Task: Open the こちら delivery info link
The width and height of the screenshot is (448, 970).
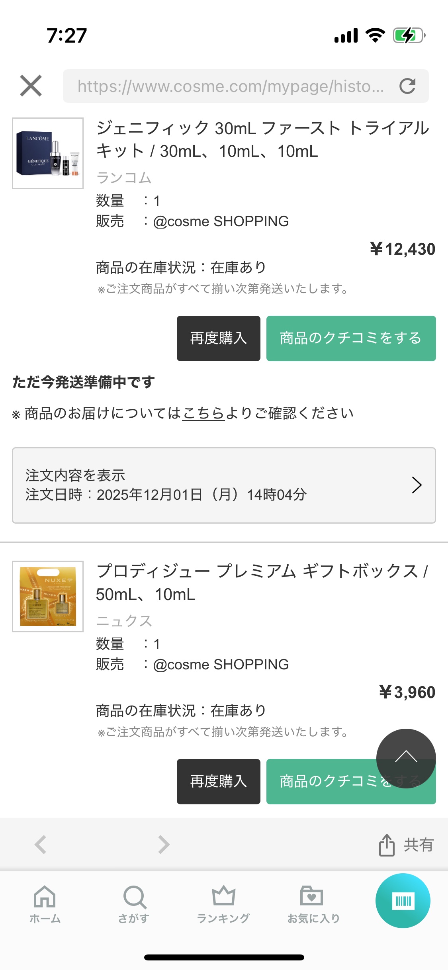Action: [x=203, y=413]
